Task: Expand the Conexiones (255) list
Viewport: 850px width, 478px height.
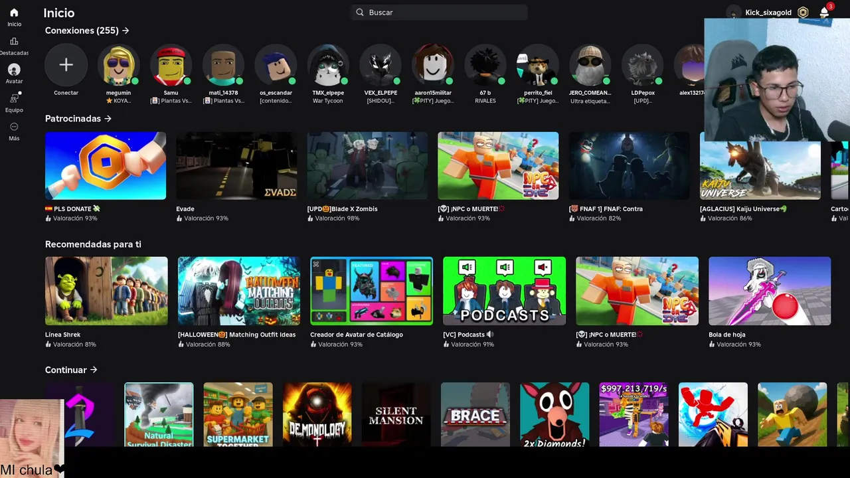Action: point(87,31)
